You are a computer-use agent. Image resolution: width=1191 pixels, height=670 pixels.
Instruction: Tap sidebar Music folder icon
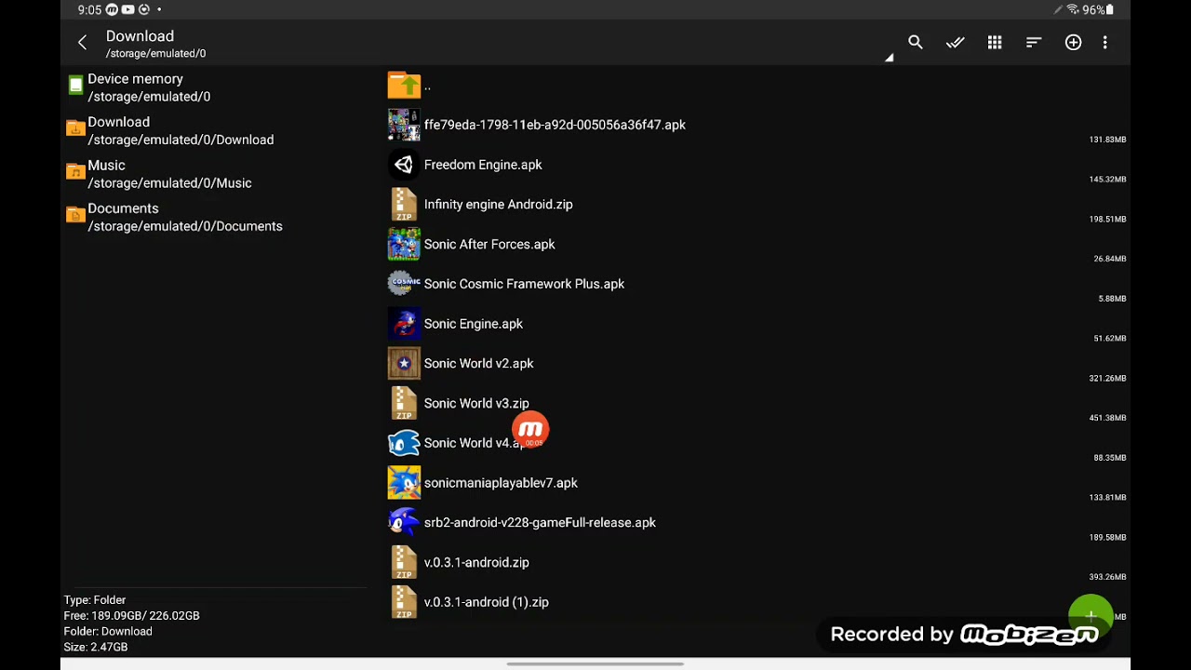point(75,171)
